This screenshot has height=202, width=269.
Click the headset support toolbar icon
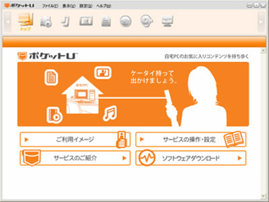(147, 21)
